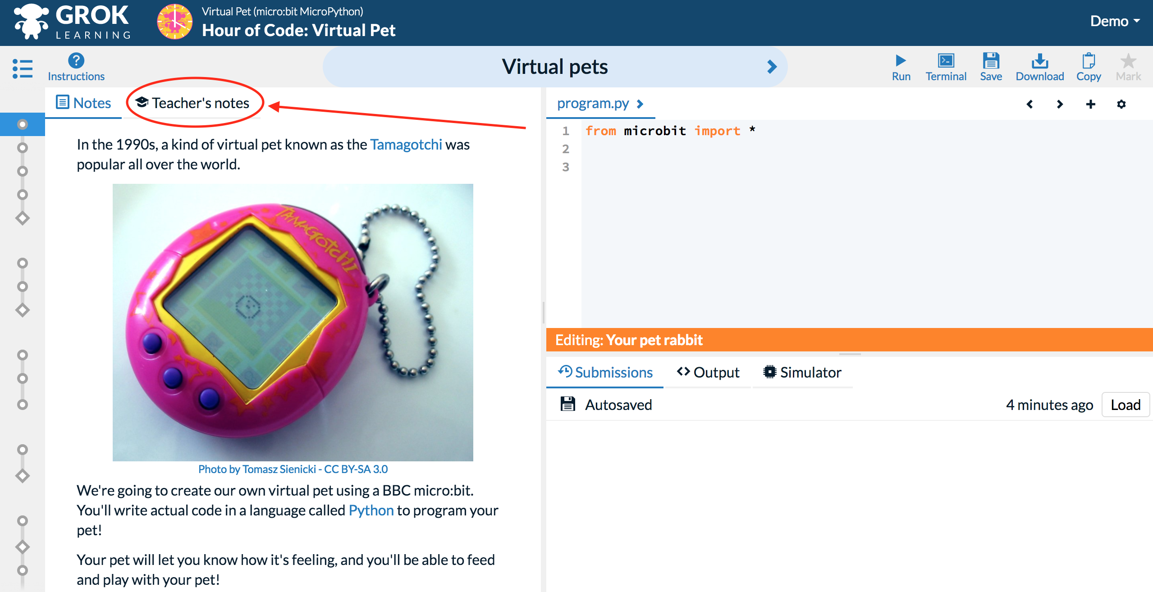1153x592 pixels.
Task: Click the program.py editor input field
Action: pyautogui.click(x=831, y=219)
